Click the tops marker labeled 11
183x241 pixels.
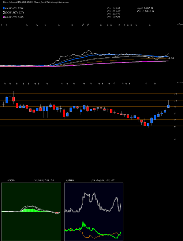88,24
